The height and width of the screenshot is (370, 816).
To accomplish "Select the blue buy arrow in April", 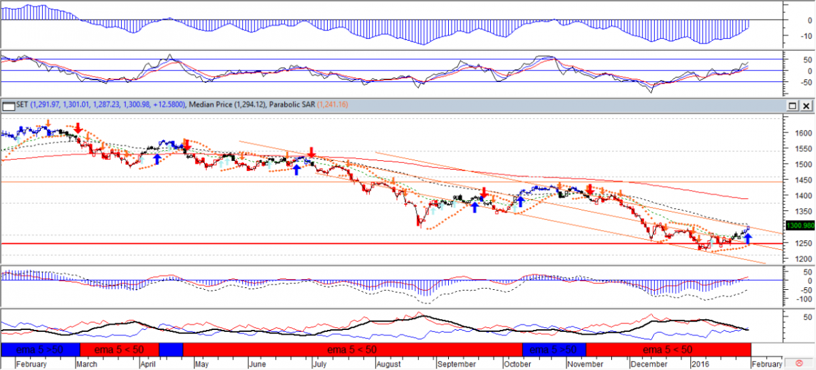I will [x=157, y=158].
